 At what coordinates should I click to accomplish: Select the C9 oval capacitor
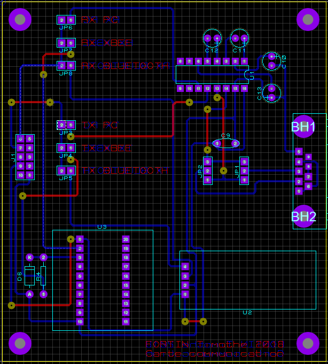pos(225,143)
